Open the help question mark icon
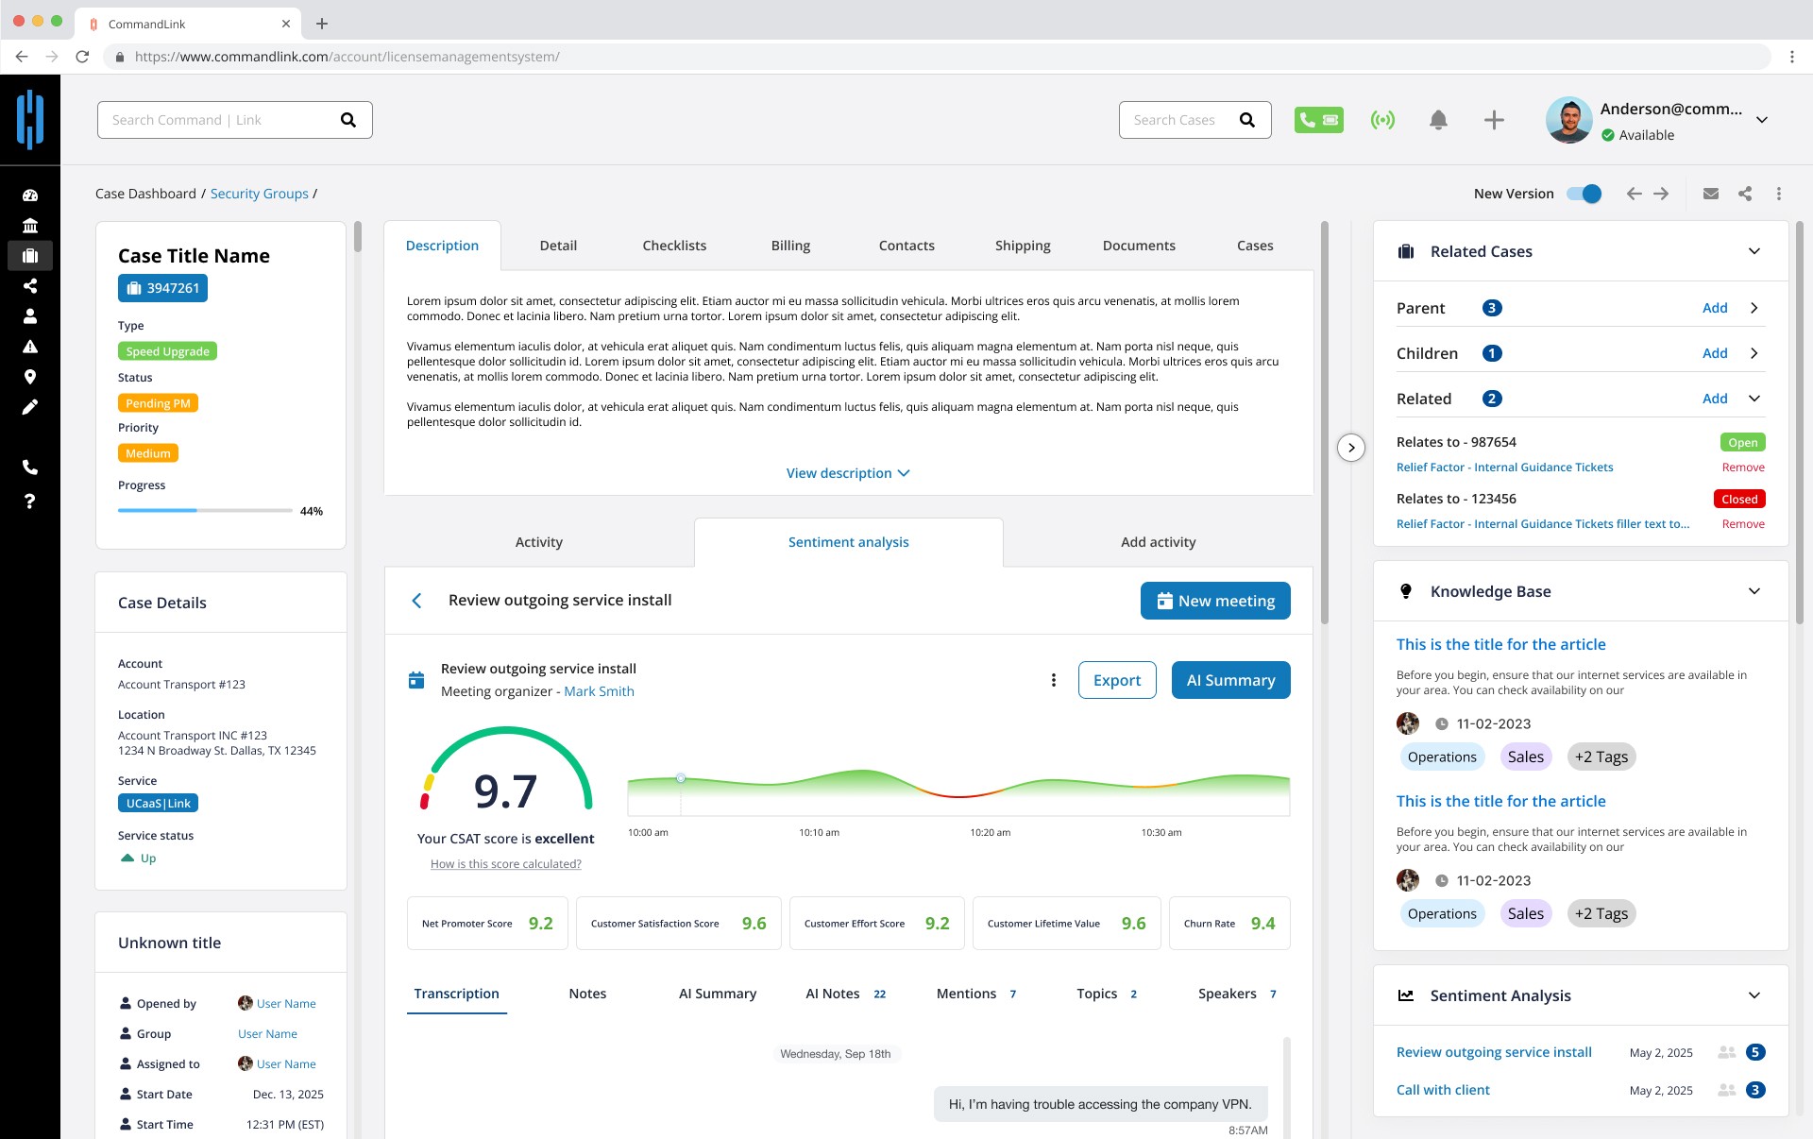This screenshot has width=1813, height=1139. tap(30, 501)
